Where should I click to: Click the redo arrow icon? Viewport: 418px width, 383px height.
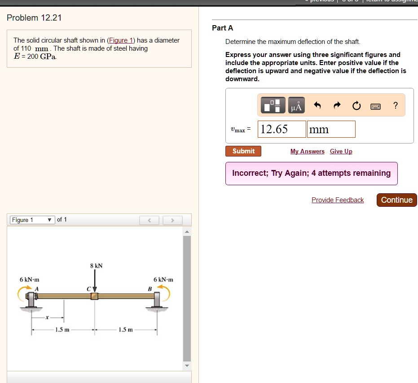[x=337, y=105]
